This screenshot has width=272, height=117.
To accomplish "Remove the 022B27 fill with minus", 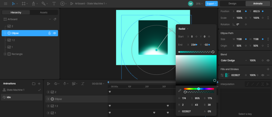I will (x=268, y=75).
